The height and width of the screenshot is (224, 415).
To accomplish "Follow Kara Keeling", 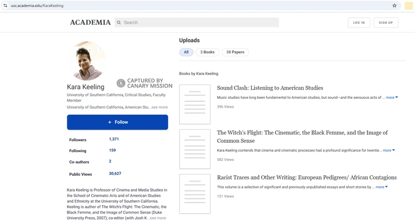I will (x=117, y=122).
